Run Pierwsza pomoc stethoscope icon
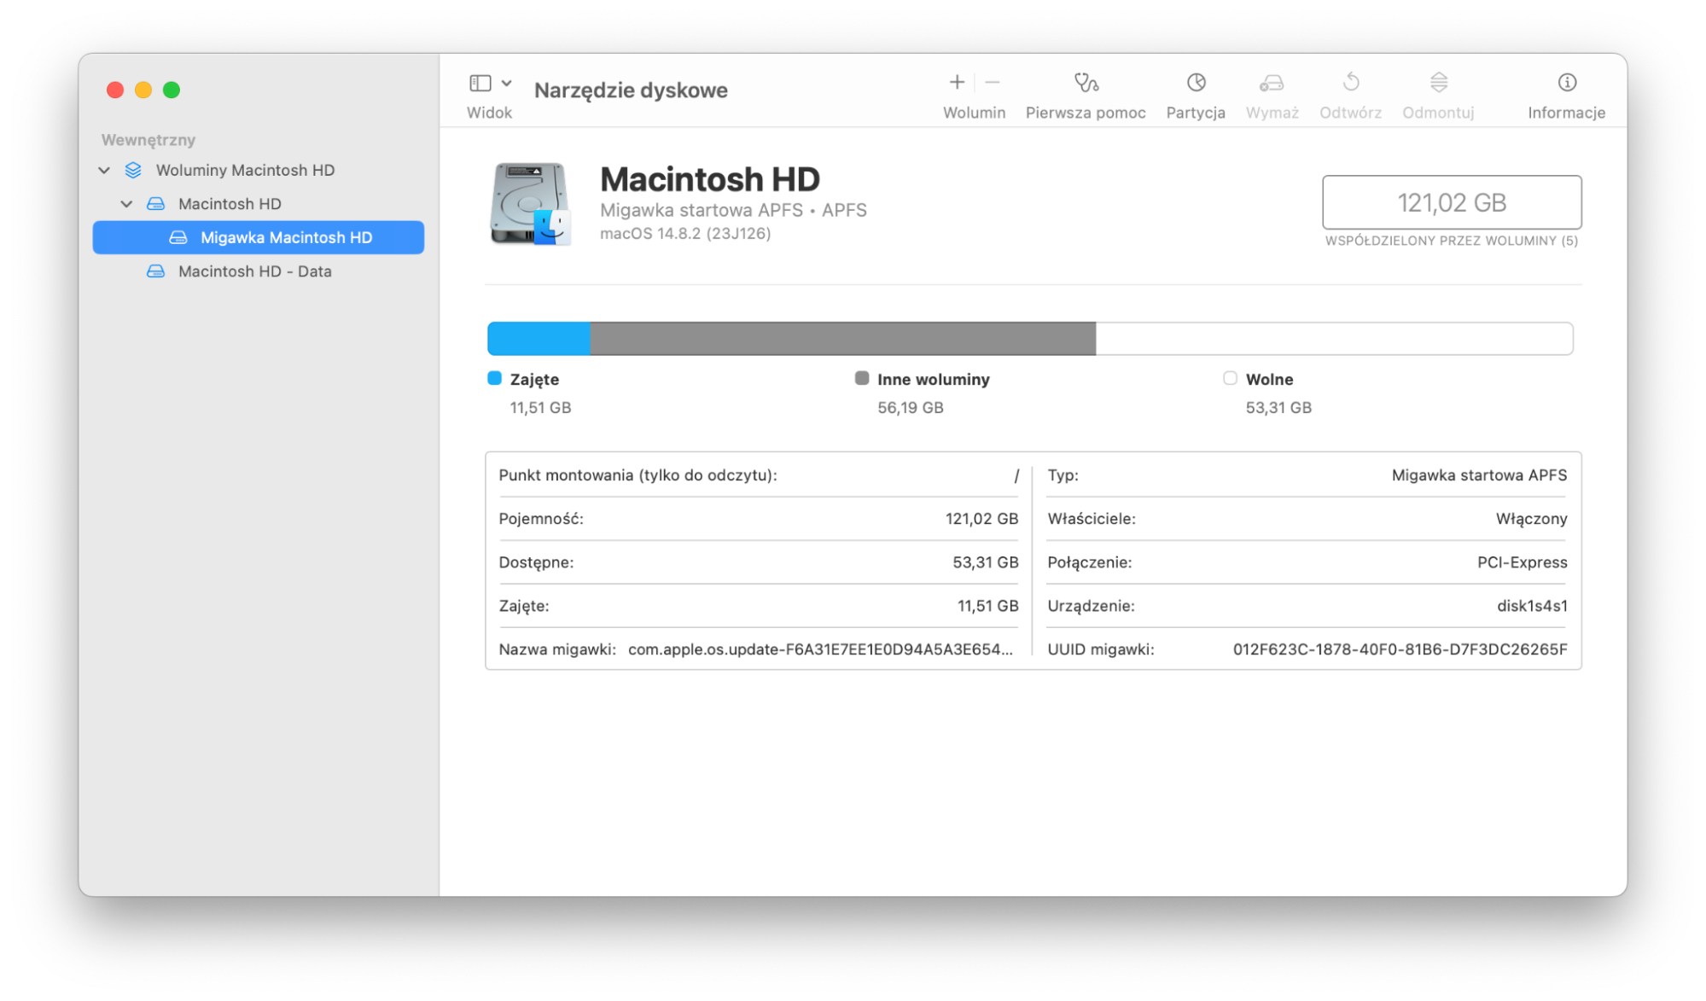Viewport: 1706px width, 1001px height. tap(1086, 82)
